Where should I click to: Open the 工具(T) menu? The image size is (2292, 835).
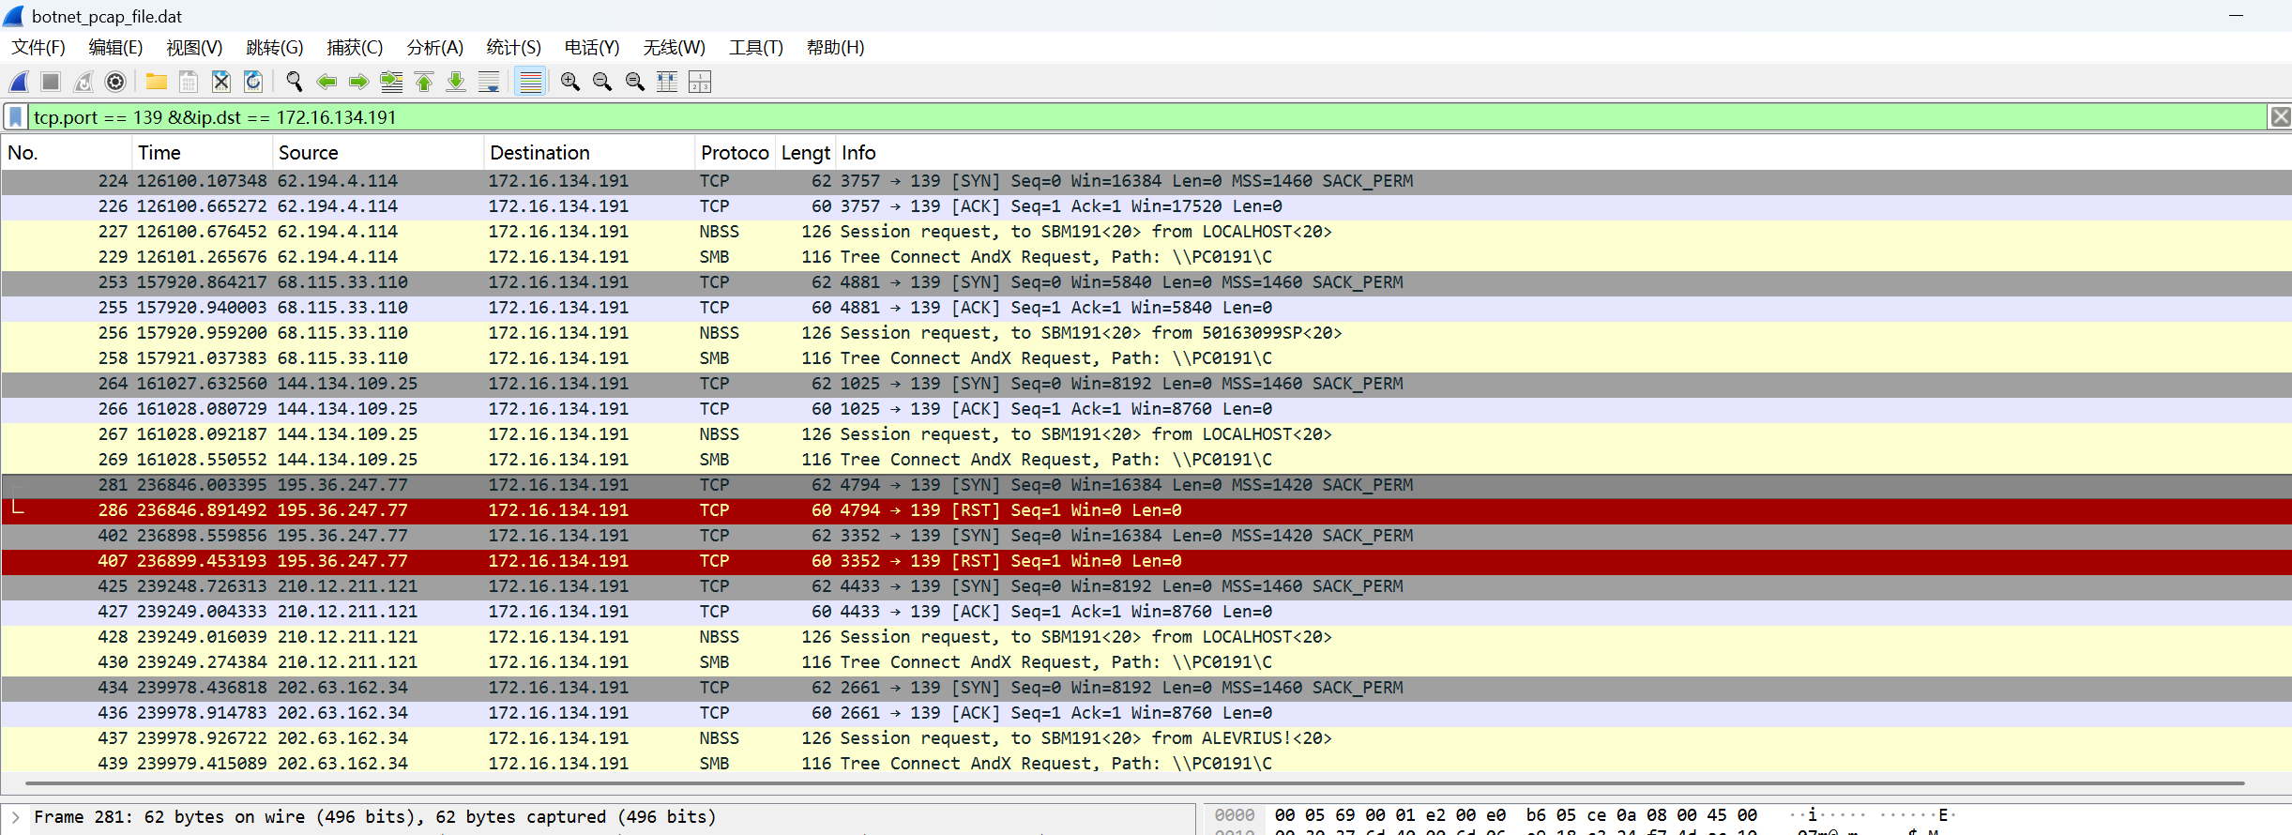(756, 48)
